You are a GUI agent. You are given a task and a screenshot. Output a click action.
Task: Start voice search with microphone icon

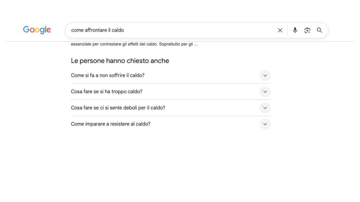click(x=295, y=30)
